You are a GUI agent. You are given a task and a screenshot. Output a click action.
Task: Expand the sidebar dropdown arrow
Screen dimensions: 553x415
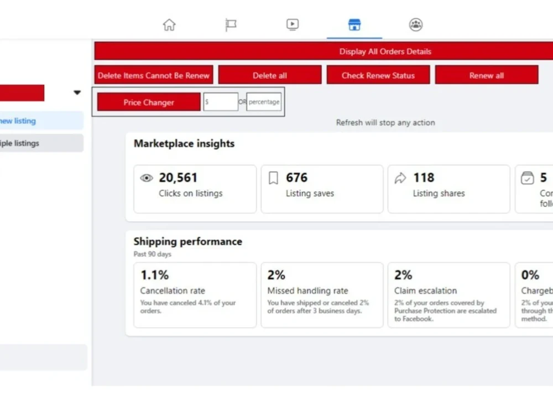tap(77, 92)
